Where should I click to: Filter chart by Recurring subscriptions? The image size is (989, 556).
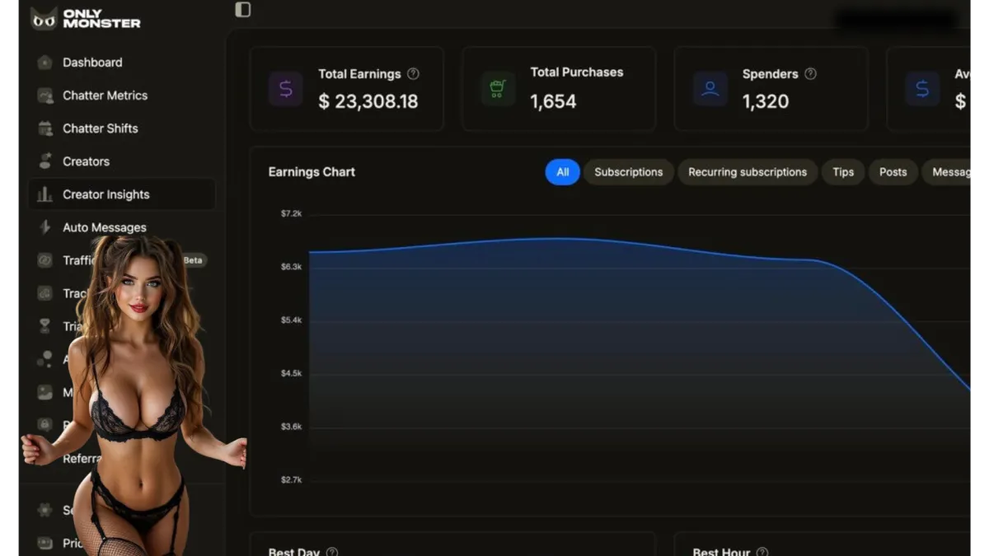[x=748, y=172]
